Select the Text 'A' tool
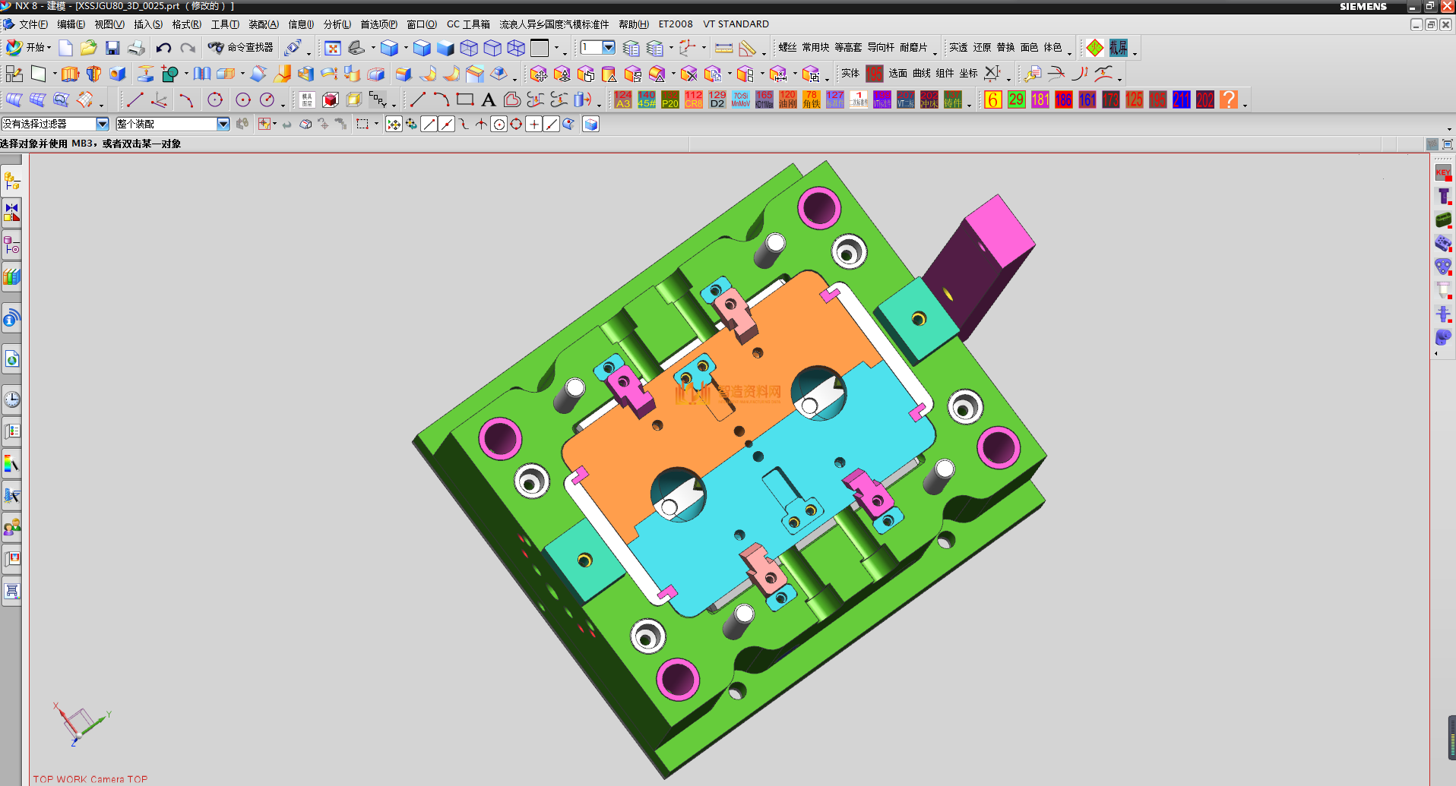The width and height of the screenshot is (1456, 786). [489, 99]
